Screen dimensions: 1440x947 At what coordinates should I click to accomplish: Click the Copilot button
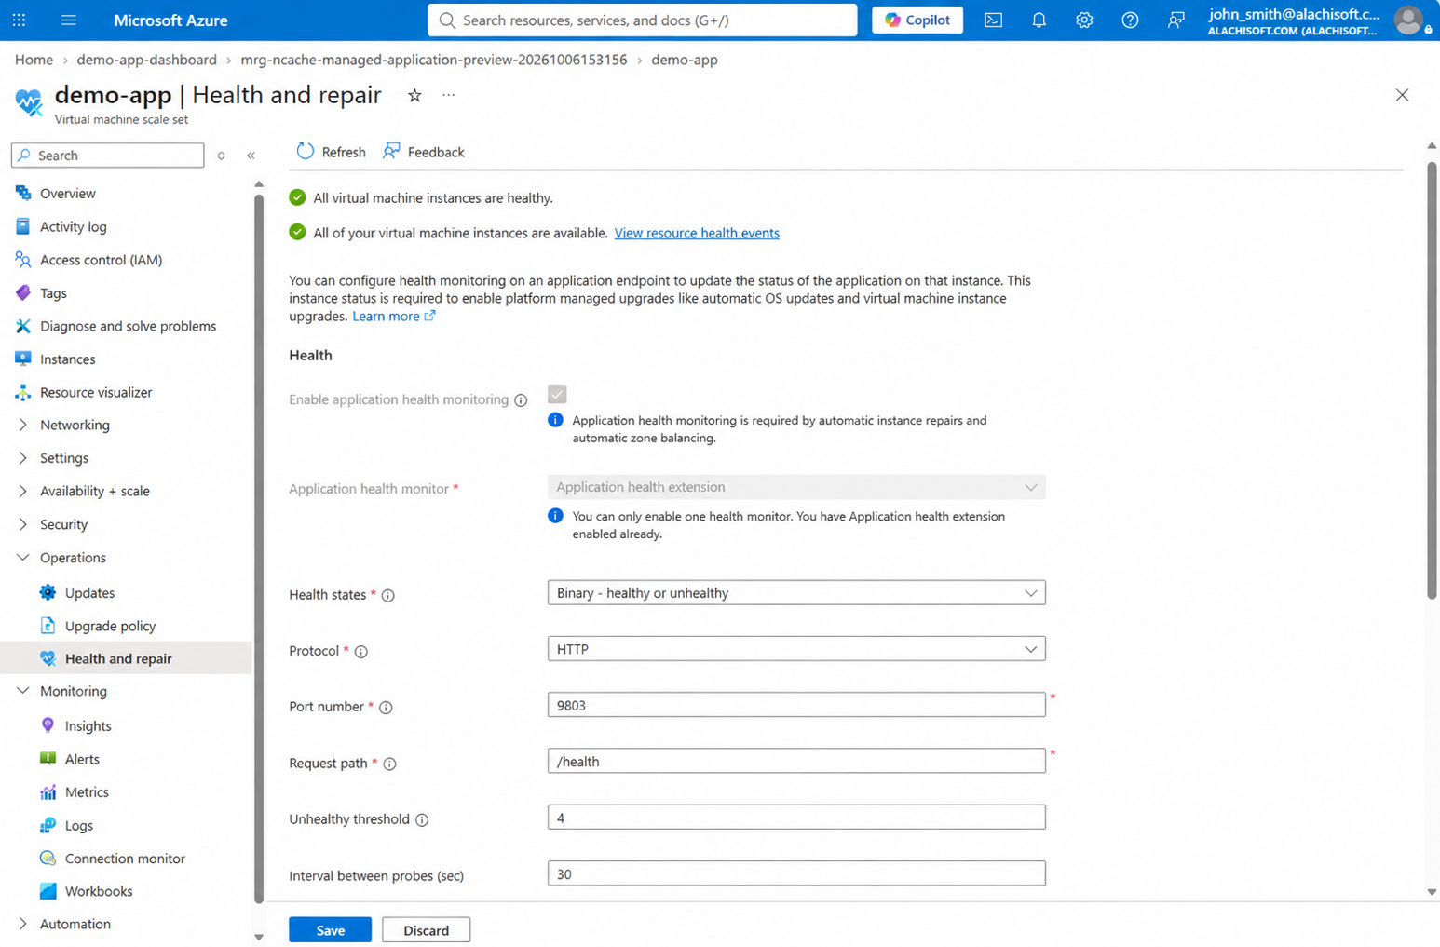point(917,20)
